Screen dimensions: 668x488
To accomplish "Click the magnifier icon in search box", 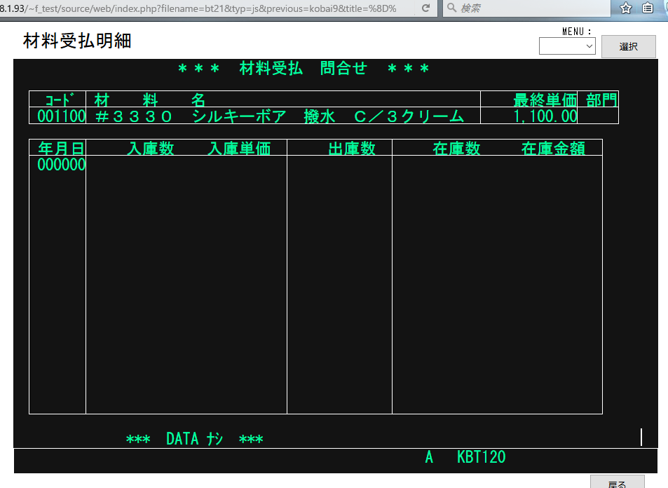I will (451, 8).
